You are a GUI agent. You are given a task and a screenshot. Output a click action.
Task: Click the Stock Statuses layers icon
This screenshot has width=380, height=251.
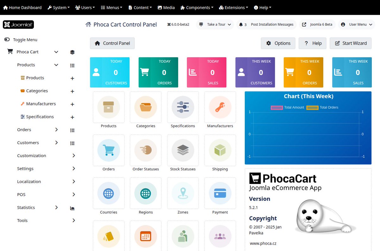pyautogui.click(x=183, y=151)
